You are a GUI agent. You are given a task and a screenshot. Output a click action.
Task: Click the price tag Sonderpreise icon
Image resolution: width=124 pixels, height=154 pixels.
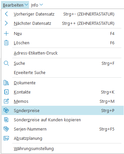coord(6,110)
